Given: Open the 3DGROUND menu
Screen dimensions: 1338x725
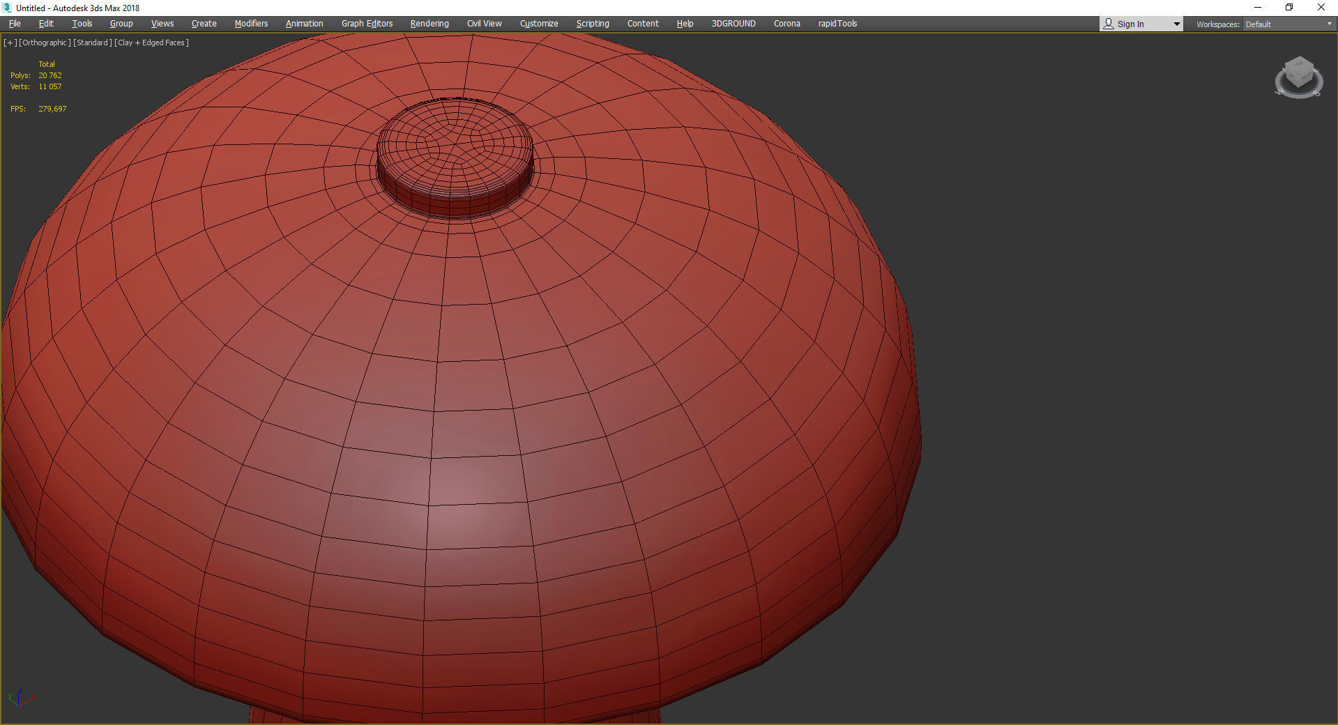Looking at the screenshot, I should click(x=733, y=24).
